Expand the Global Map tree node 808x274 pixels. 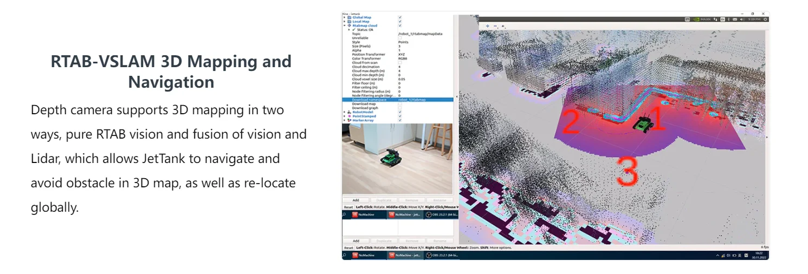point(344,17)
